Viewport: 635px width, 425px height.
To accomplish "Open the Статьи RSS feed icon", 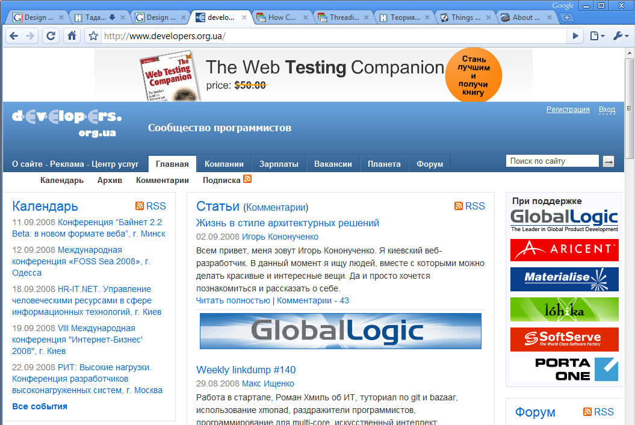I will 459,206.
